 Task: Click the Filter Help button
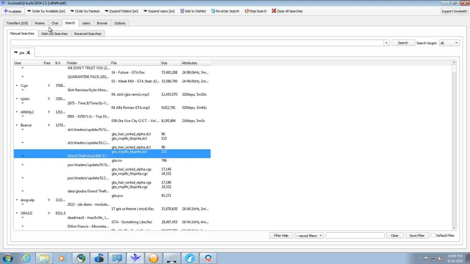point(281,236)
